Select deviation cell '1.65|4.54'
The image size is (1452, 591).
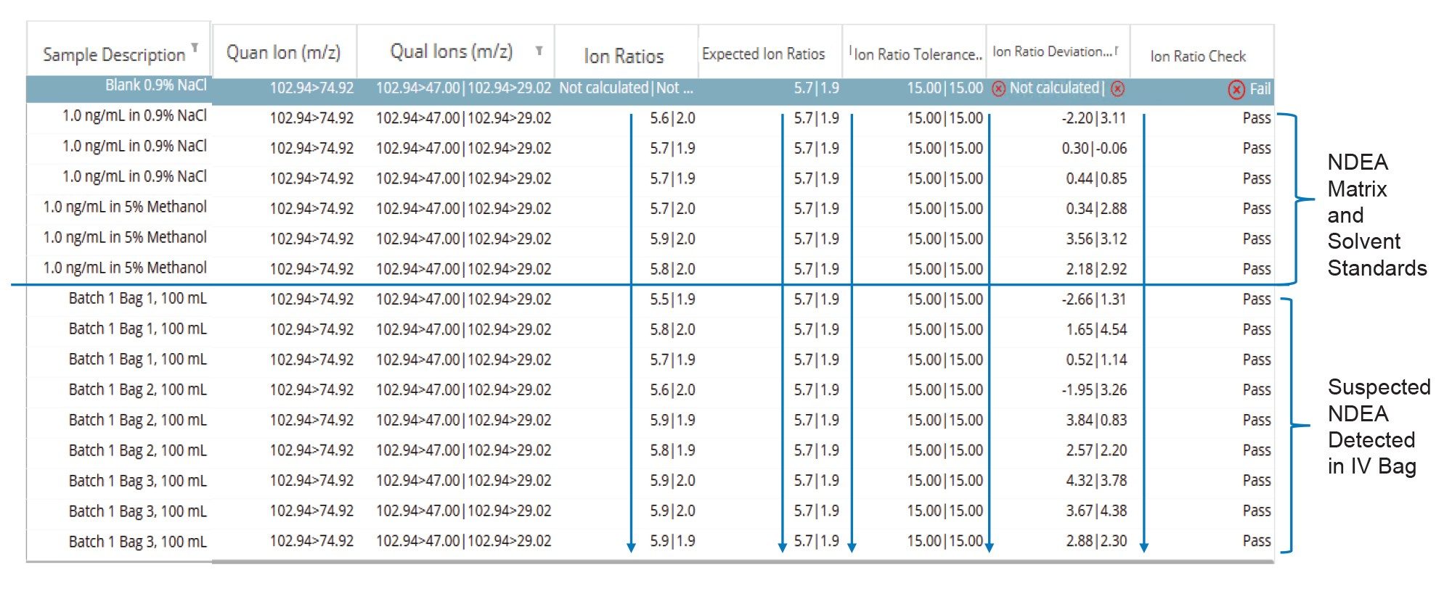1096,330
